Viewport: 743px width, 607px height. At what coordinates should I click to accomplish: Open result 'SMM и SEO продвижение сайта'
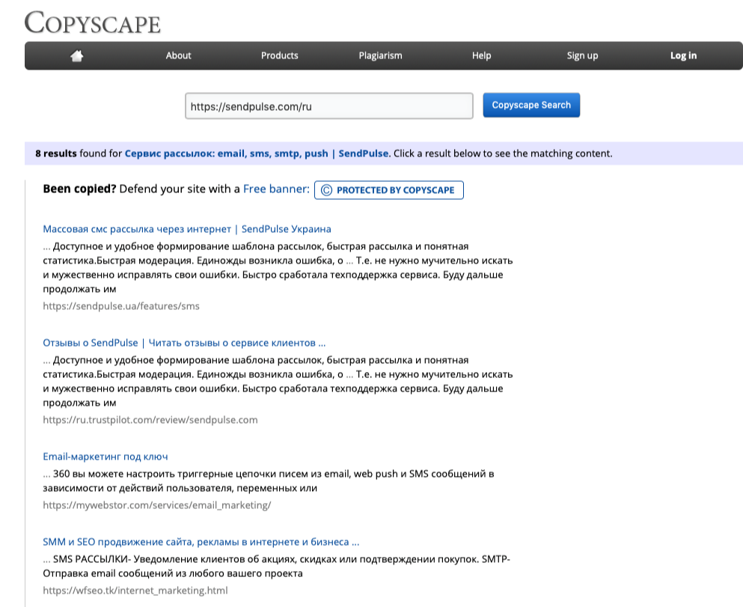pos(201,542)
